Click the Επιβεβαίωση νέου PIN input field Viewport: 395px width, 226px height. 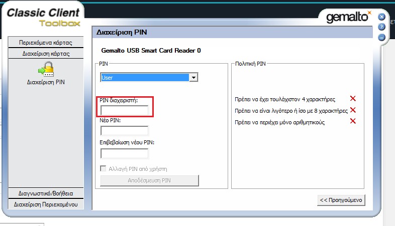tap(125, 153)
